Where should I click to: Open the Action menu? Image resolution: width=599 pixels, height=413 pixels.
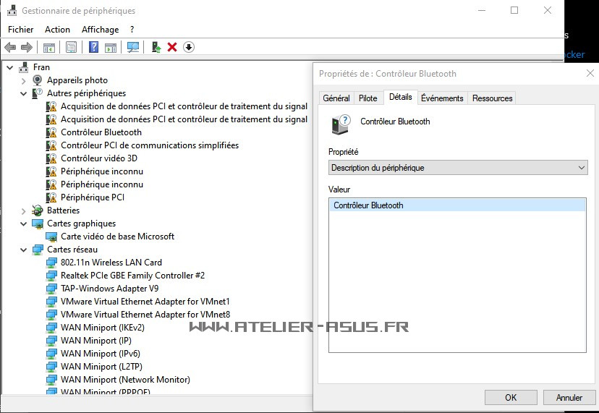coord(57,30)
